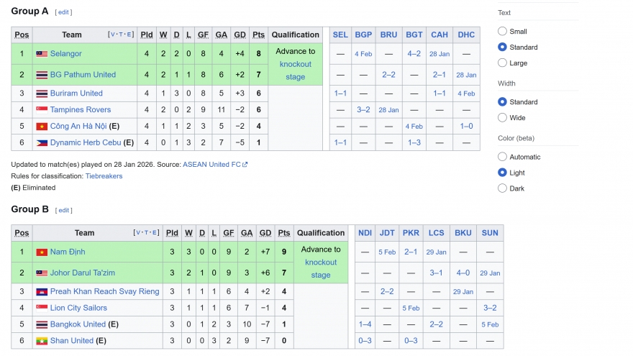Image resolution: width=633 pixels, height=356 pixels.
Task: Click the Myanmar flag icon beside Shan United
Action: tap(42, 341)
